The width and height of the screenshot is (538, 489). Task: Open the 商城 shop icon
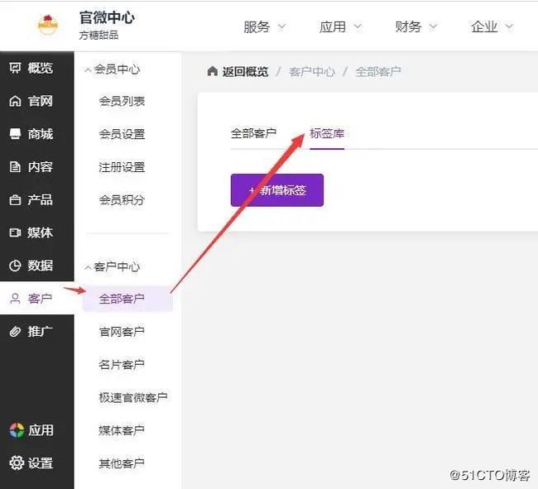pyautogui.click(x=15, y=134)
